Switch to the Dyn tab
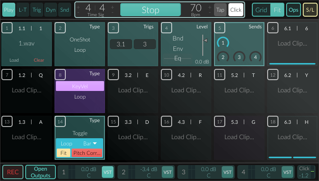The height and width of the screenshot is (181, 319). [50, 10]
